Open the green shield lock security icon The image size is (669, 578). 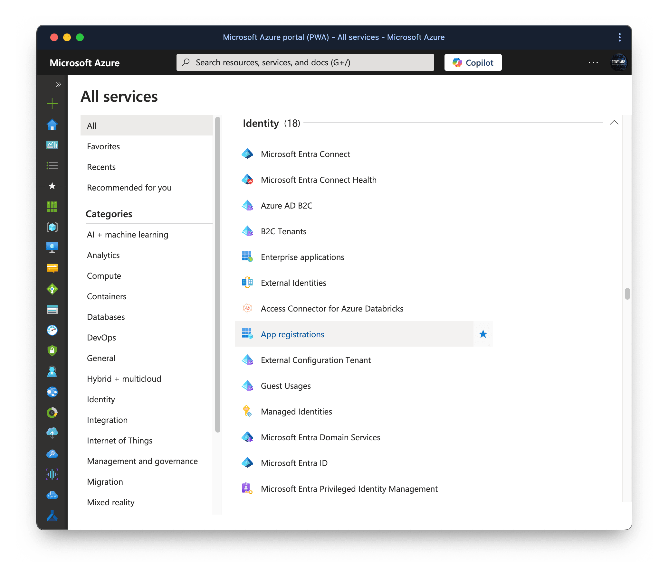52,351
